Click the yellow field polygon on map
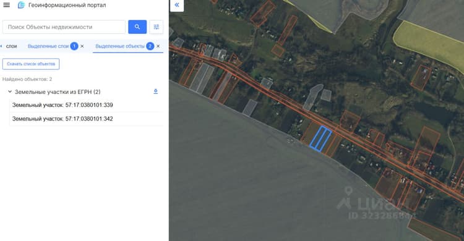The image size is (464, 241). point(429,44)
